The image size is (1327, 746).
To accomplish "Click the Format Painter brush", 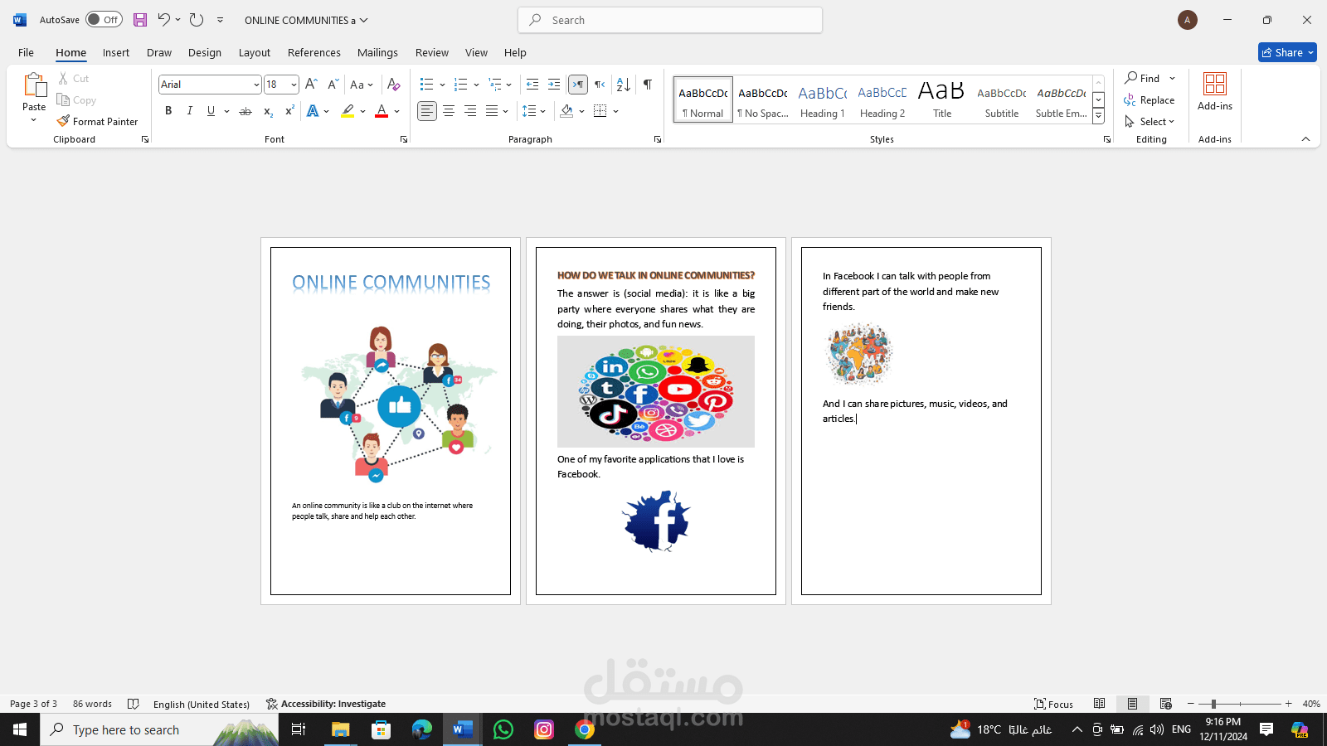I will (x=98, y=121).
